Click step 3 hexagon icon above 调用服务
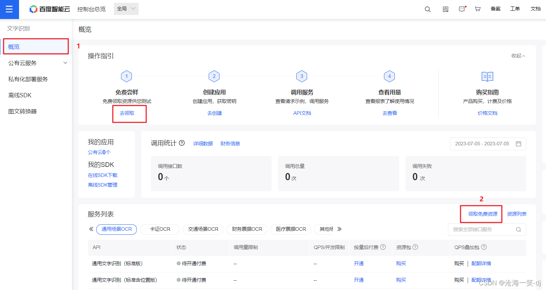This screenshot has height=290, width=546. (302, 76)
